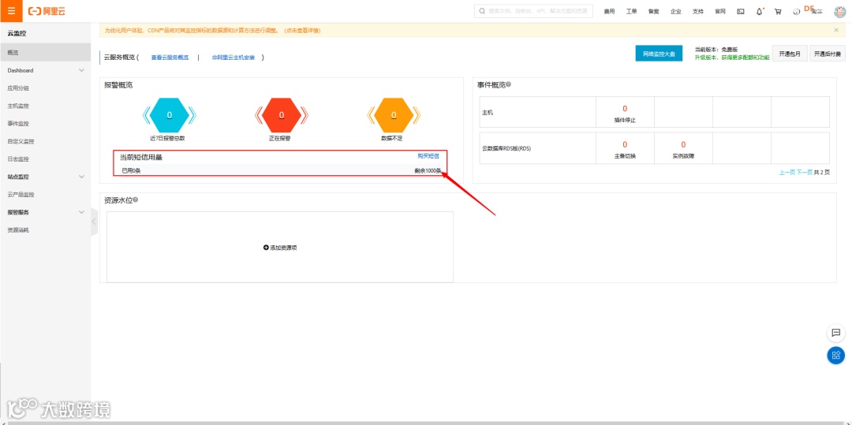Open the Cloud Shell terminal icon
This screenshot has width=852, height=425.
[x=740, y=11]
